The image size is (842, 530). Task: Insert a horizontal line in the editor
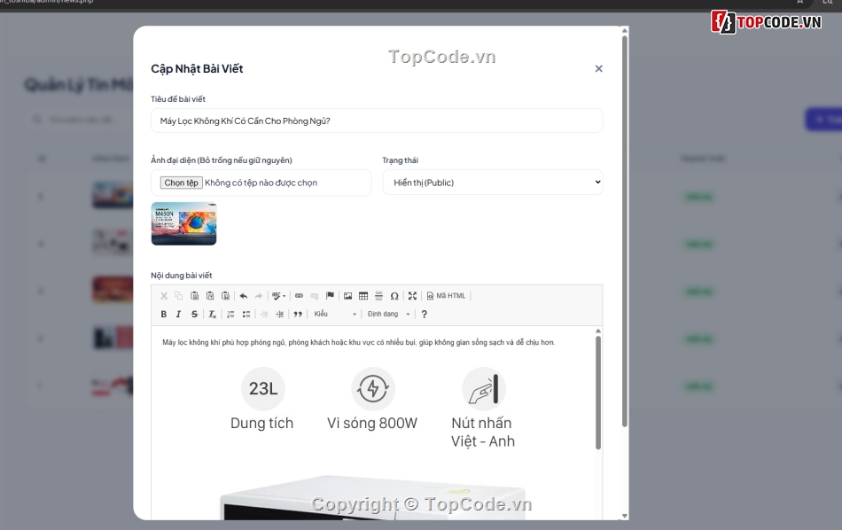378,296
